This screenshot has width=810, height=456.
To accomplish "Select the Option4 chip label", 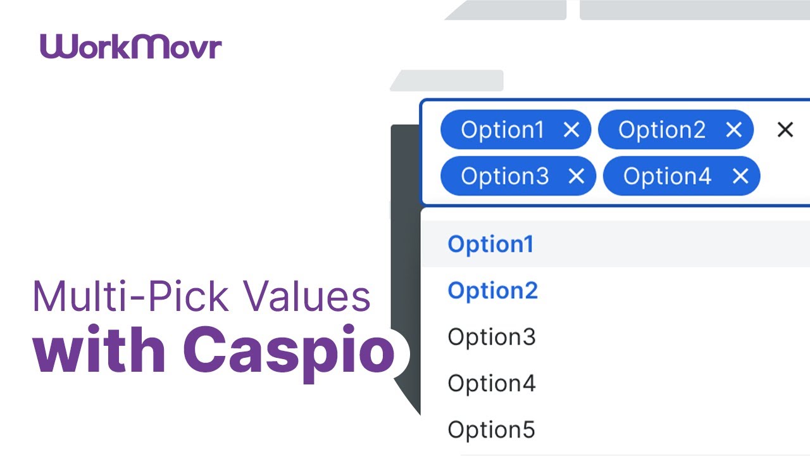I will tap(667, 176).
